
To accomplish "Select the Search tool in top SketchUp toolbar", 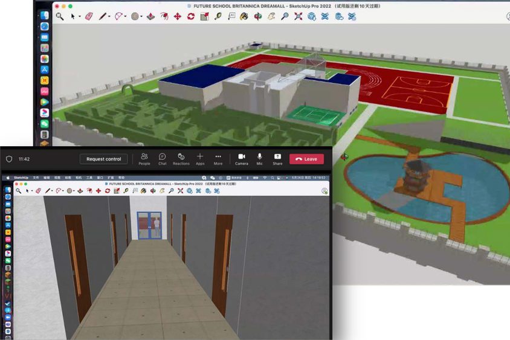I will click(x=60, y=16).
